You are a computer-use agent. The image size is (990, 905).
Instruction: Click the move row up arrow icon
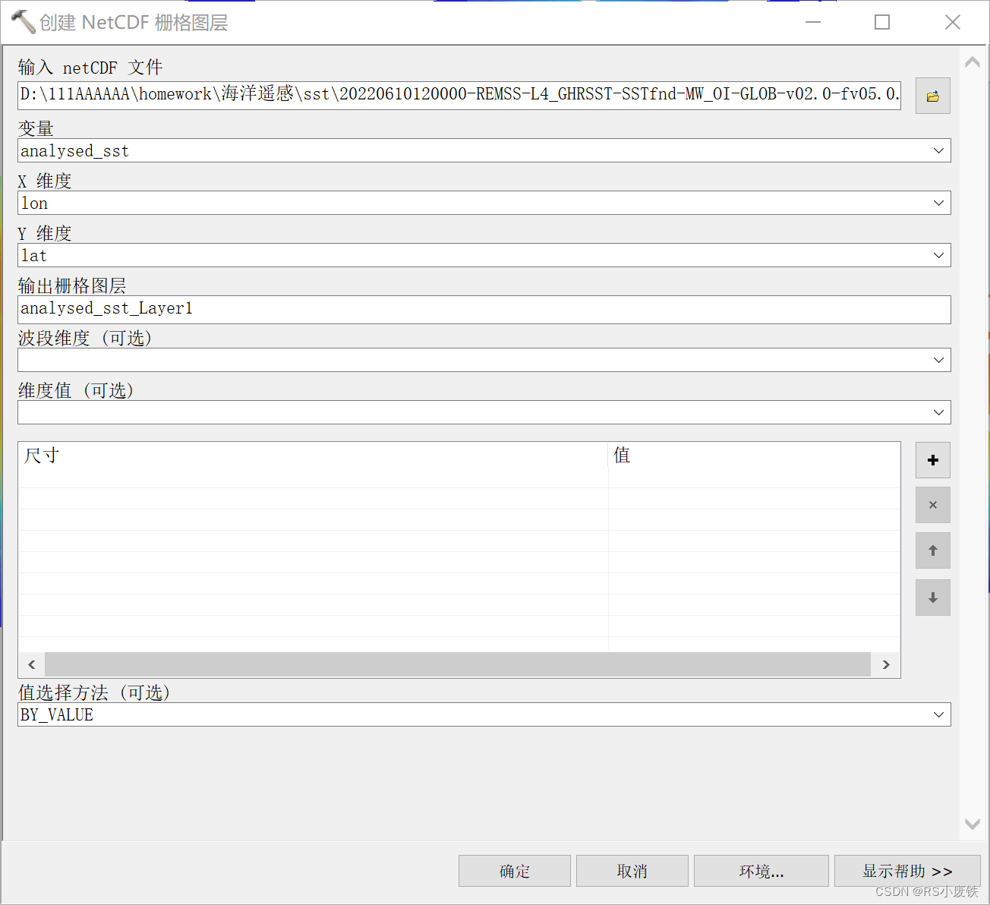(932, 550)
